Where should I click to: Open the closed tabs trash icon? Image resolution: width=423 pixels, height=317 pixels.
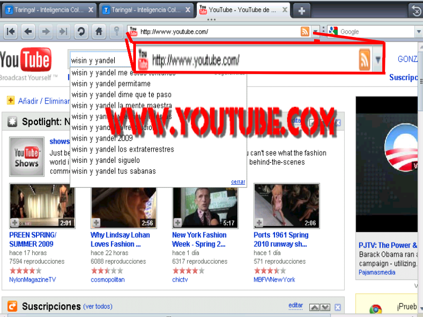point(416,11)
